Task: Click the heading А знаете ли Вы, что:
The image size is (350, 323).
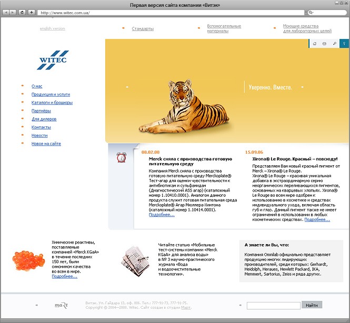Action: click(x=267, y=245)
